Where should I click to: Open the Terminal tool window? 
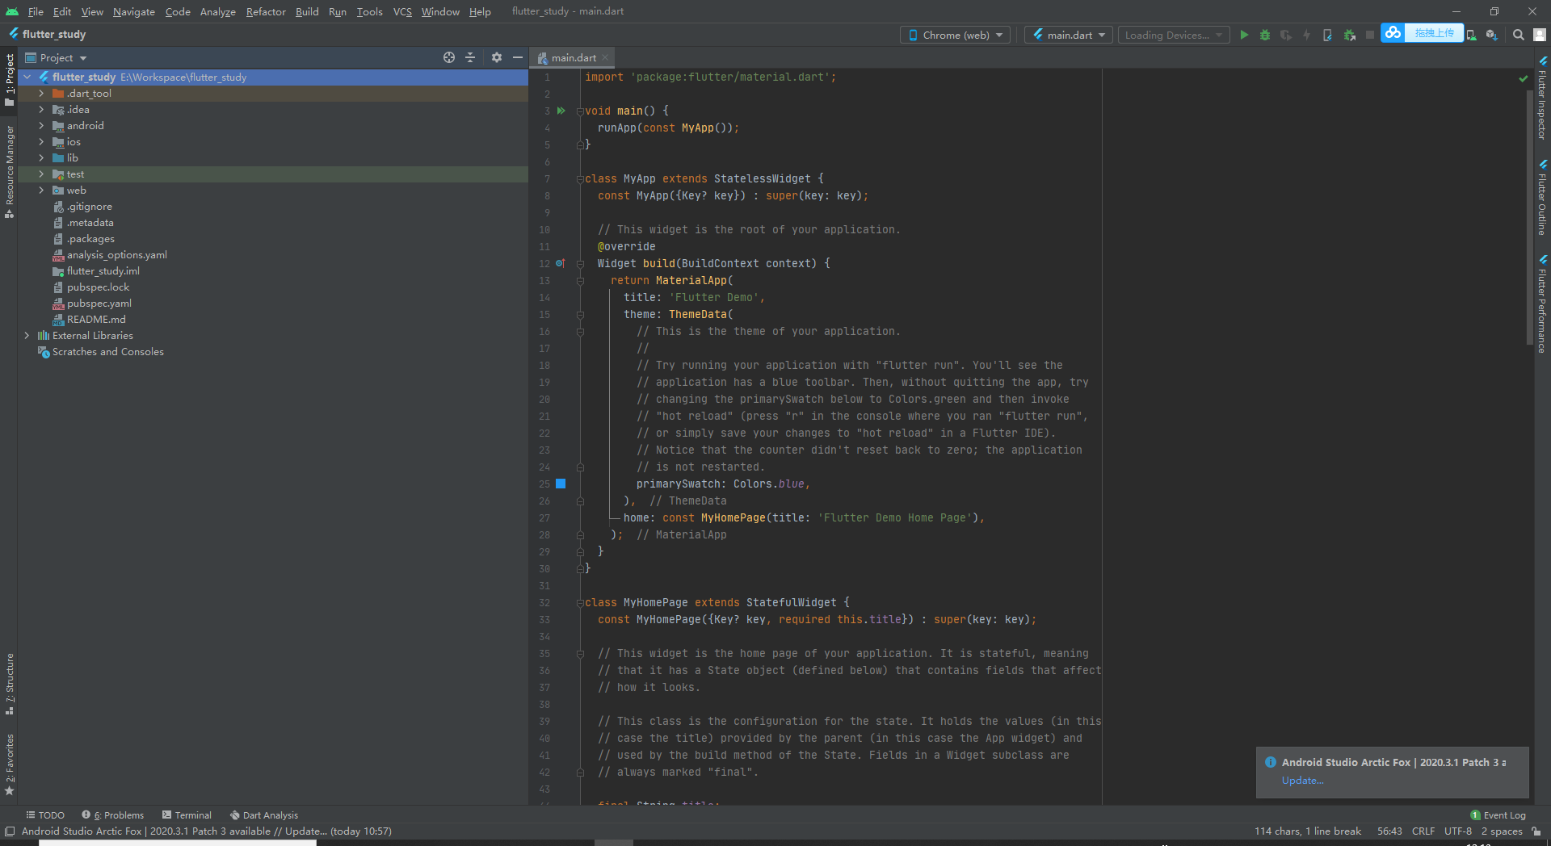(x=187, y=815)
